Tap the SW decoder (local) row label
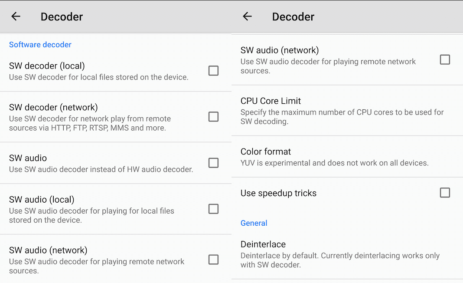Screen dimensions: 463x283 pos(47,66)
